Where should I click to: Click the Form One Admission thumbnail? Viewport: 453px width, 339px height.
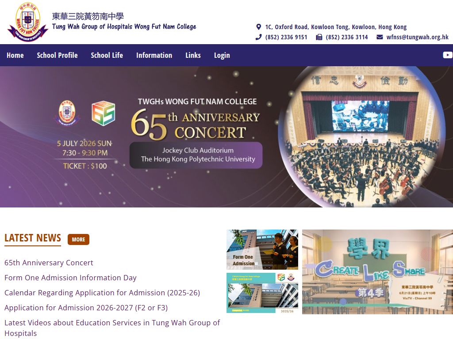coord(262,250)
